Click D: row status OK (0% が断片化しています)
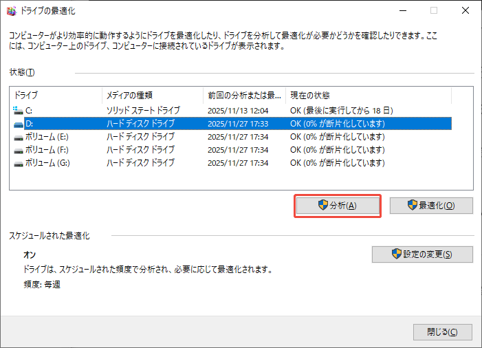This screenshot has height=348, width=482. [x=338, y=124]
